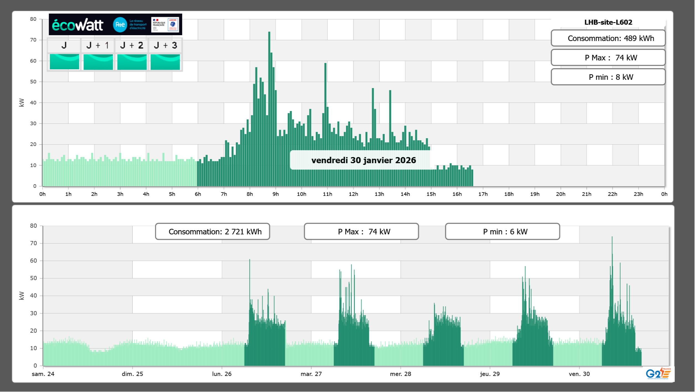Click the green signal under J + 1
Viewport: 695px width, 392px height.
tap(98, 62)
